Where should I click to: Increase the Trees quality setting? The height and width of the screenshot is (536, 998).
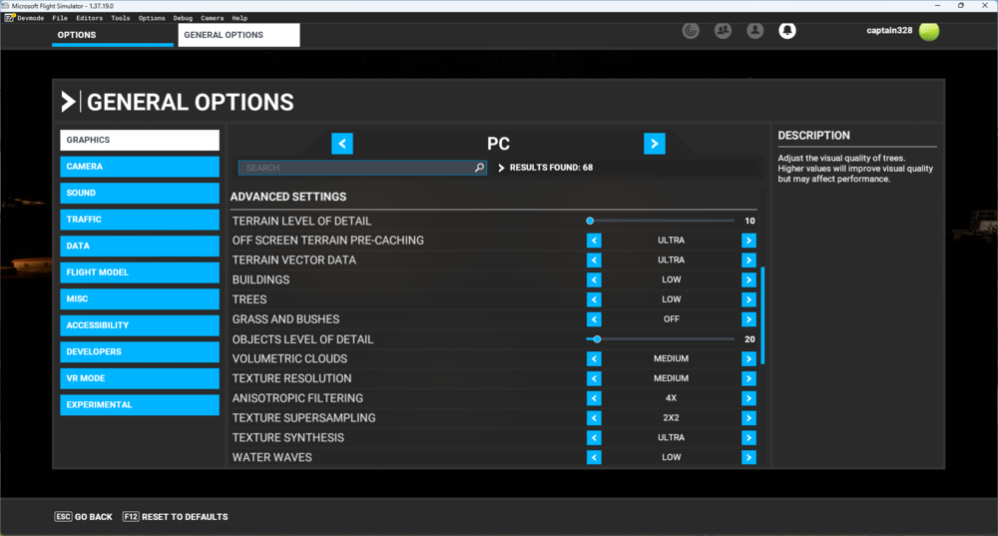748,299
